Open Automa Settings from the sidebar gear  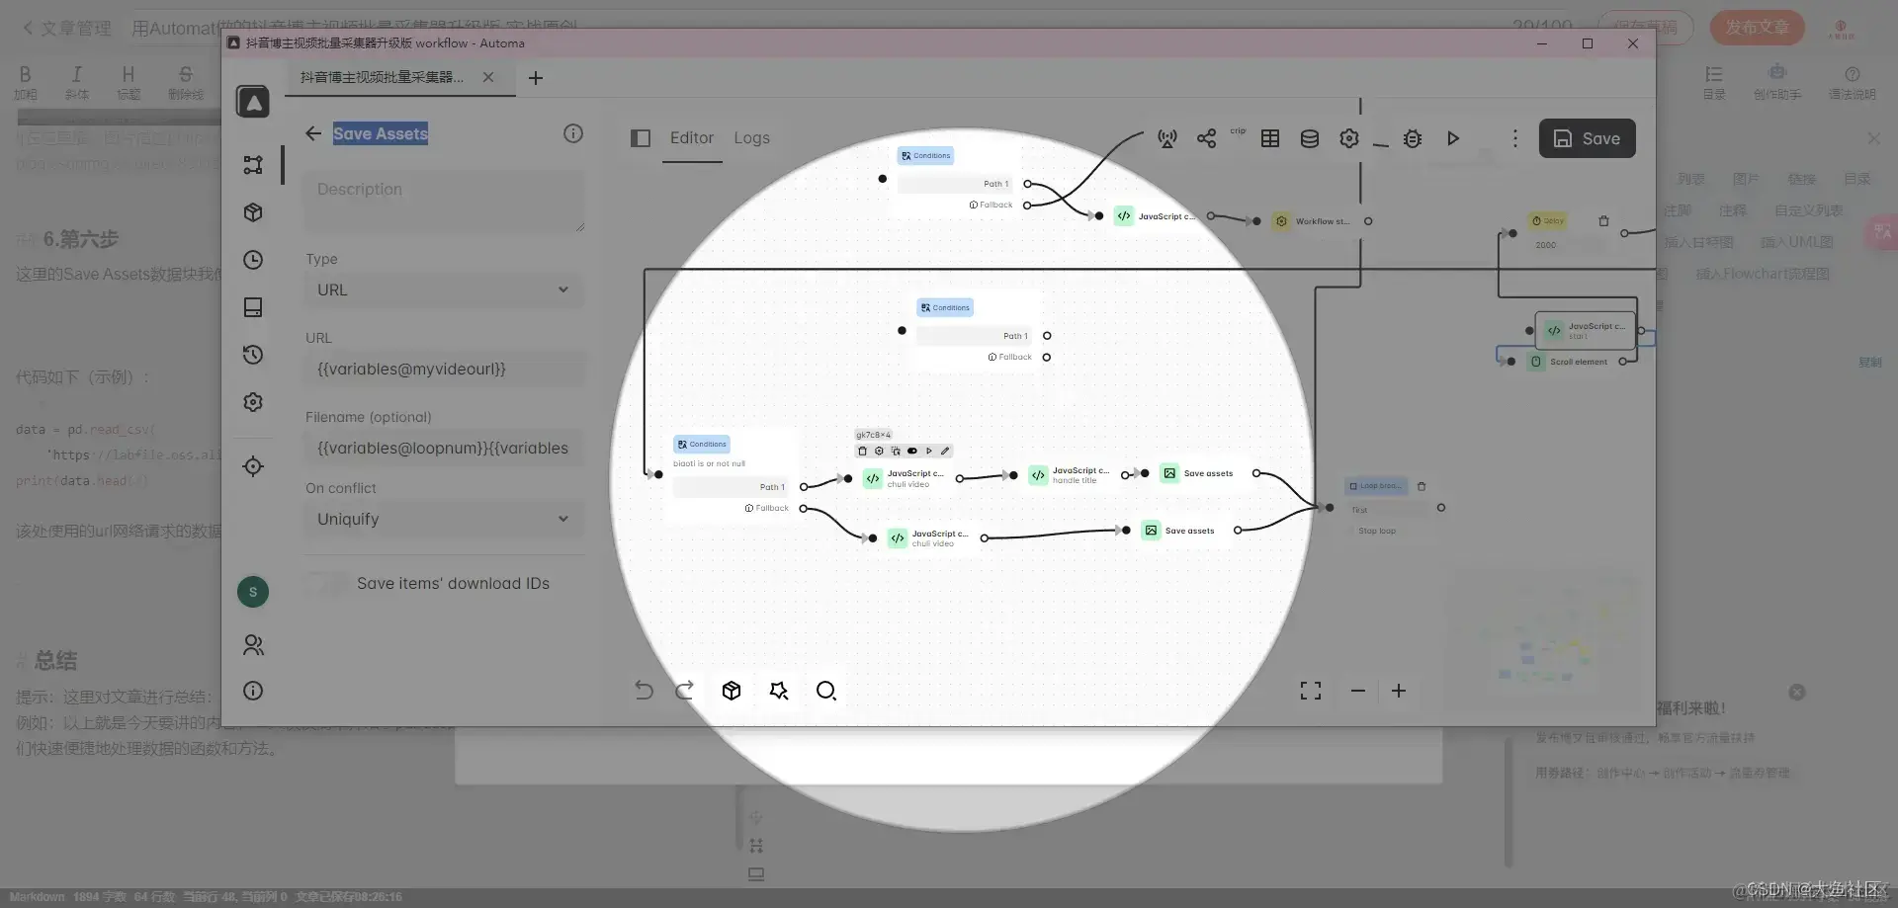tap(253, 402)
